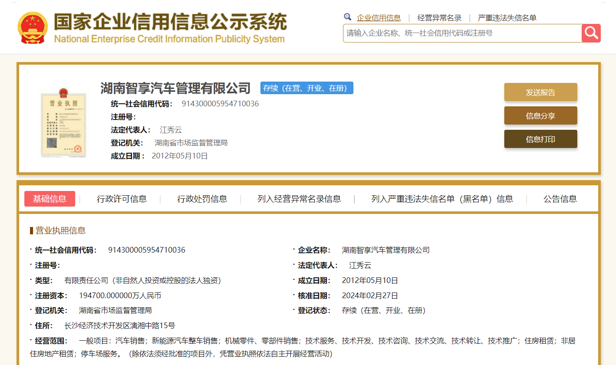The image size is (616, 365).
Task: Open the business license thumbnail image
Action: click(63, 122)
